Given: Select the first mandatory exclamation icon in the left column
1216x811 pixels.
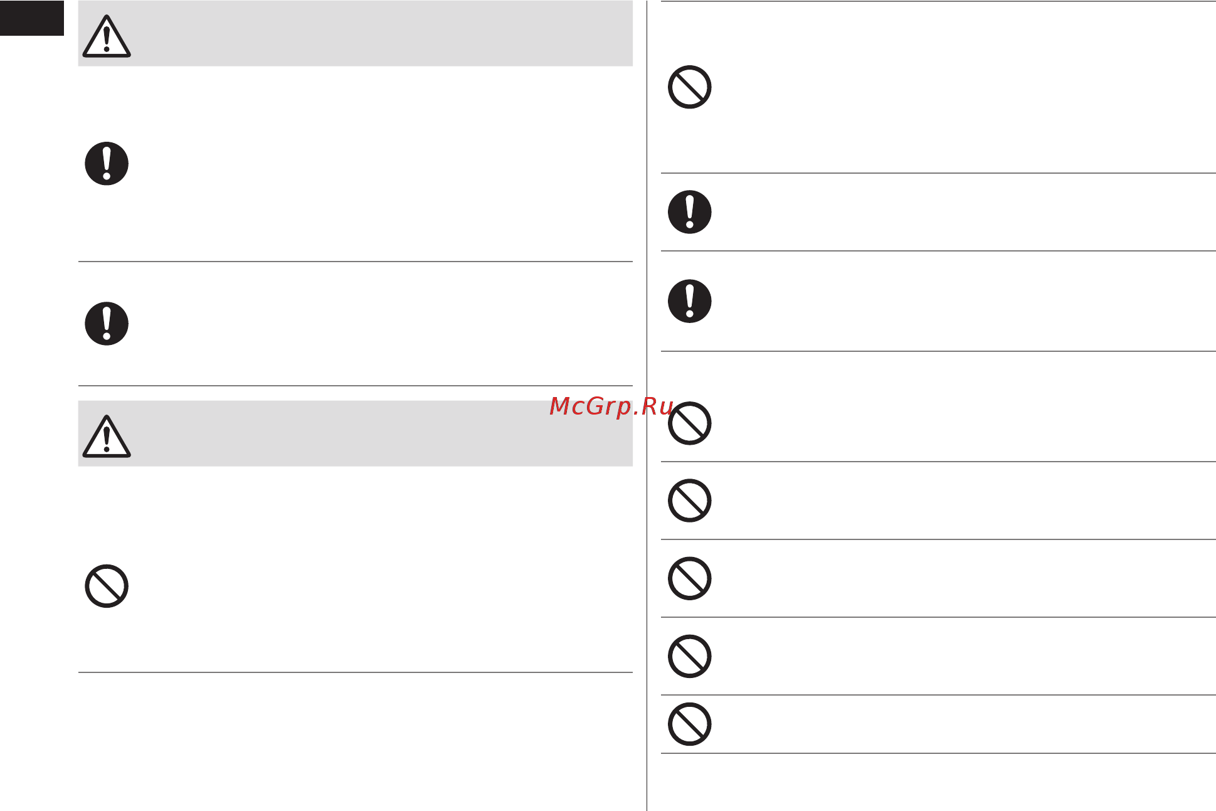Looking at the screenshot, I should (107, 164).
